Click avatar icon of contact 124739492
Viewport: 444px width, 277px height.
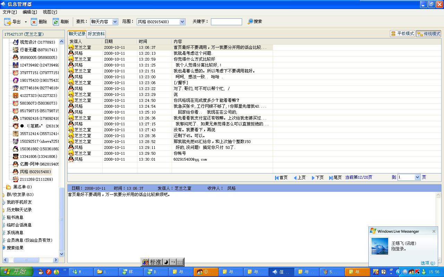point(16,65)
